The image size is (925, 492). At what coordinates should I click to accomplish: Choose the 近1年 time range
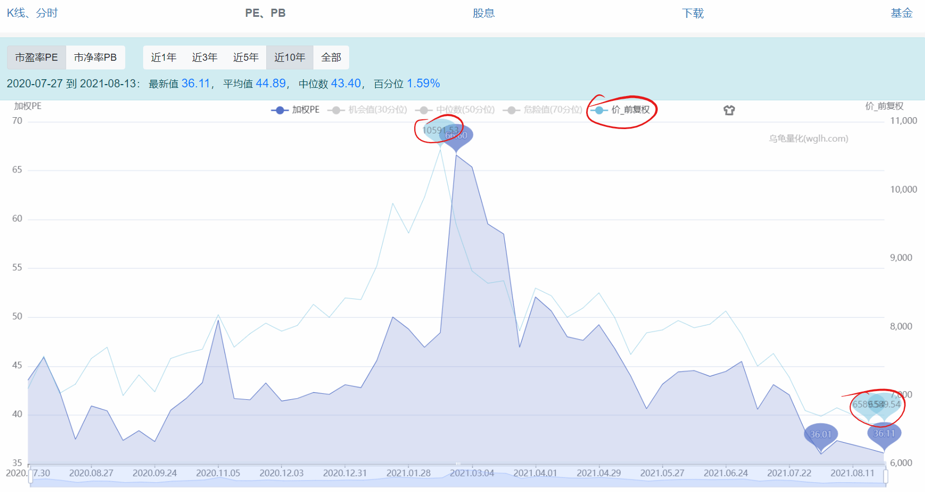tap(164, 57)
